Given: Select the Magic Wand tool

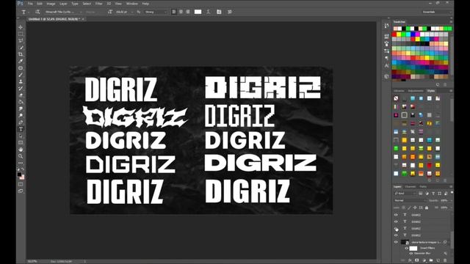Looking at the screenshot, I should tap(21, 48).
